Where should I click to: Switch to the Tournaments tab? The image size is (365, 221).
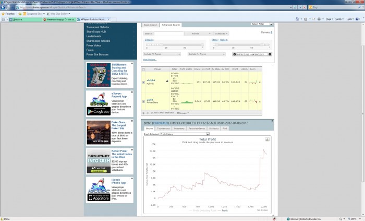click(163, 129)
